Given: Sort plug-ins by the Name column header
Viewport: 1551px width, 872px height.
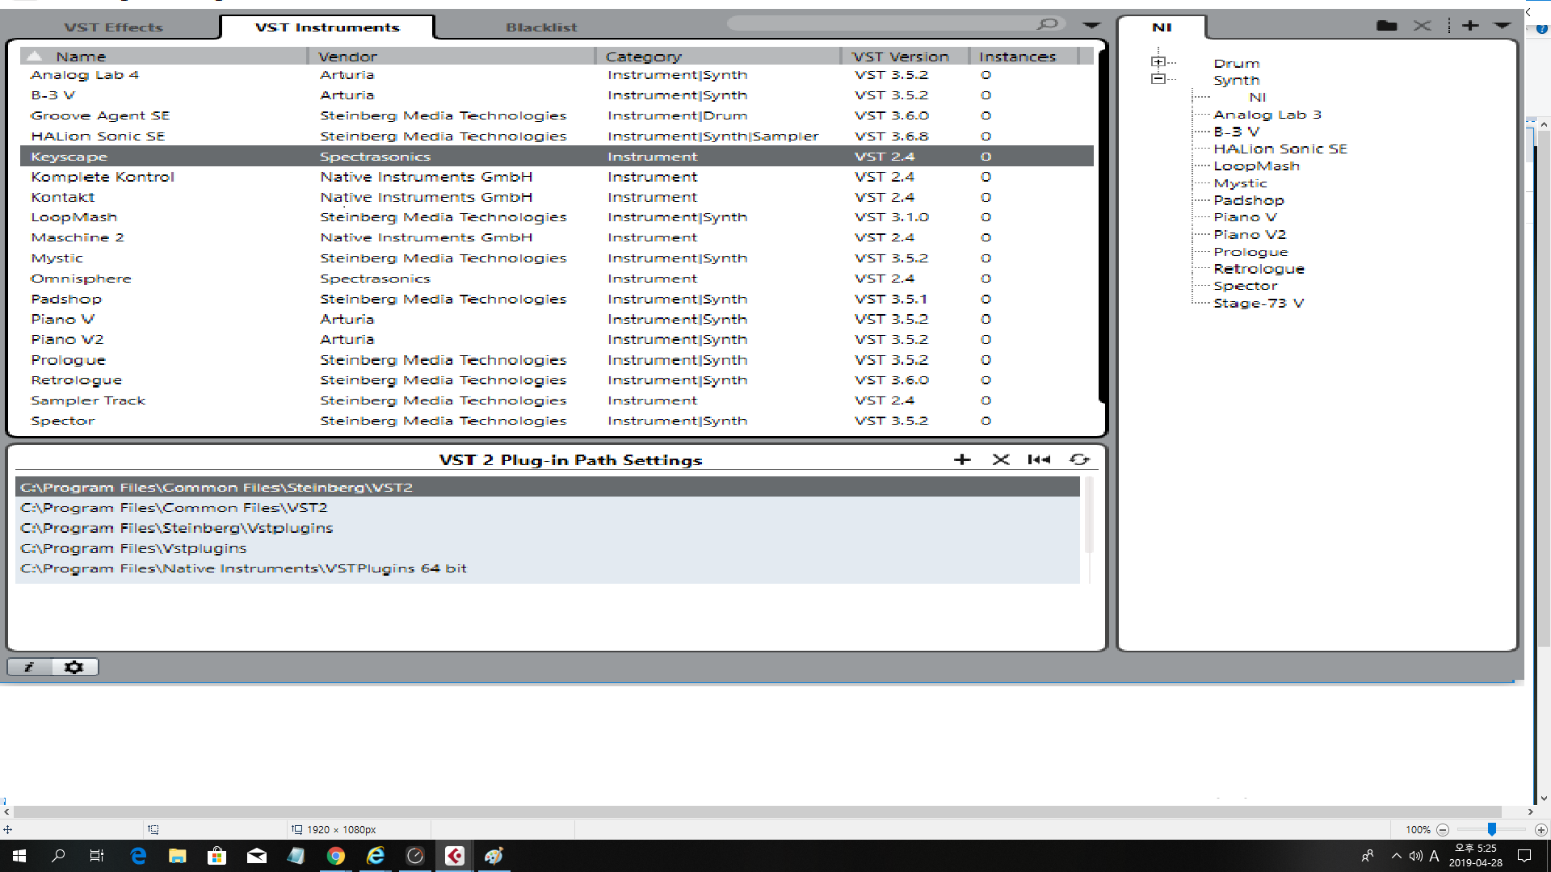Looking at the screenshot, I should (x=164, y=57).
